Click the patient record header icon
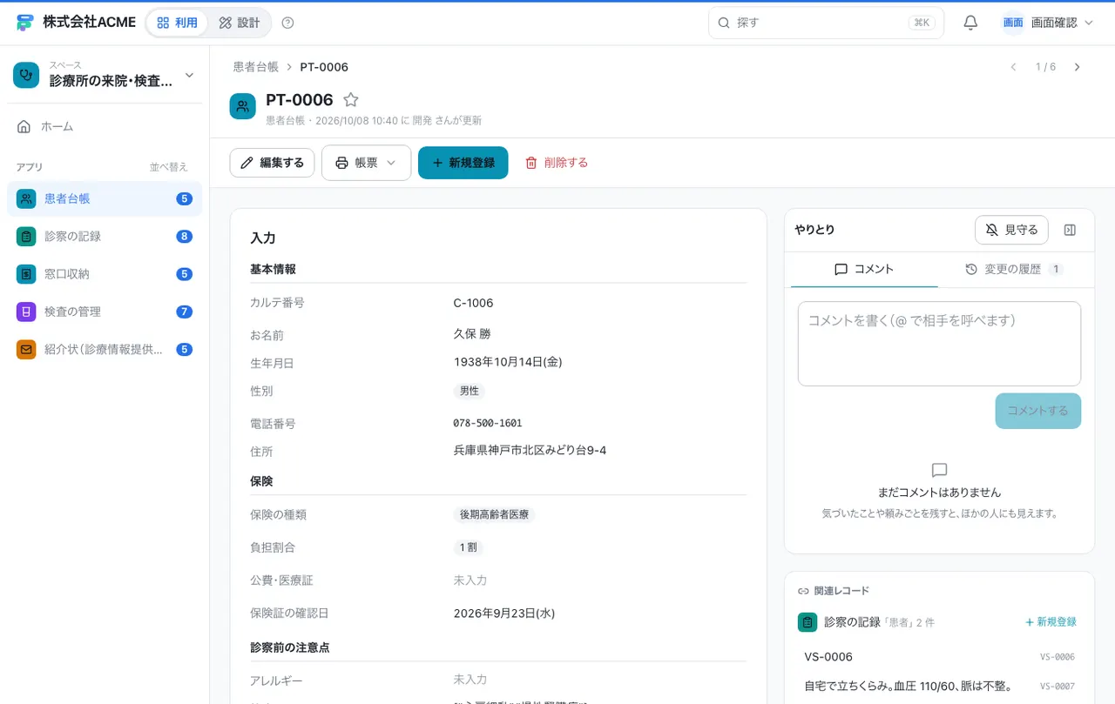 [243, 106]
